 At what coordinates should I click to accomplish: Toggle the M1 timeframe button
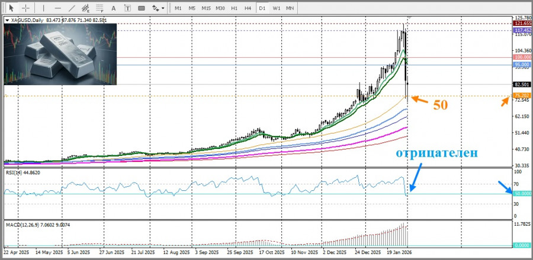(x=178, y=8)
